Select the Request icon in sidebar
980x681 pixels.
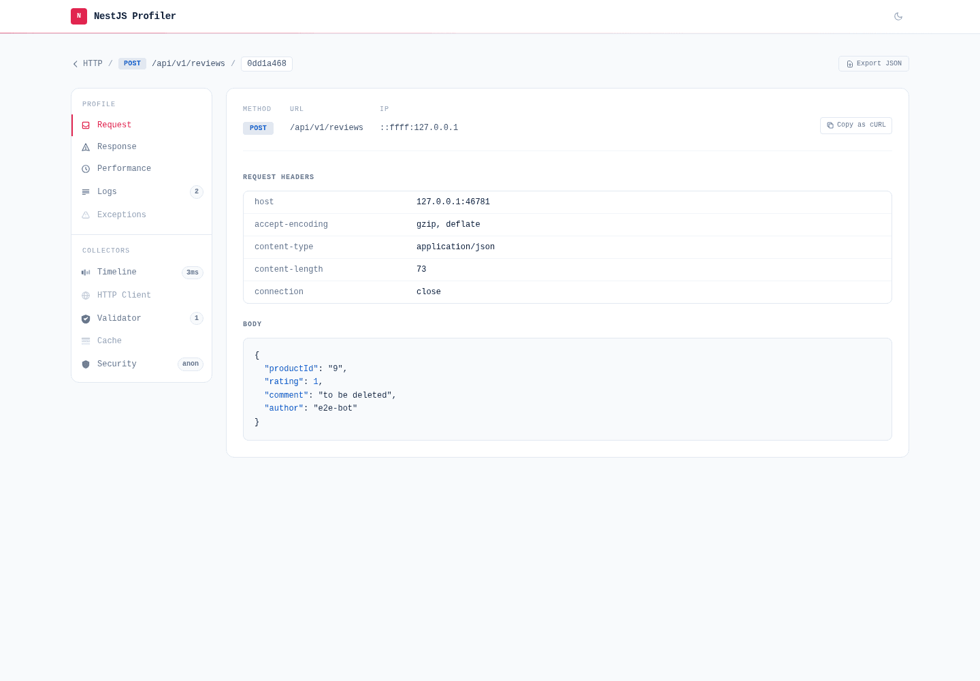point(86,125)
